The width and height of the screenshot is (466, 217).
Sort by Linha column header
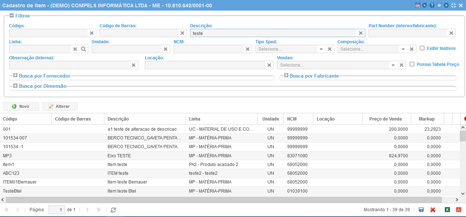point(222,119)
